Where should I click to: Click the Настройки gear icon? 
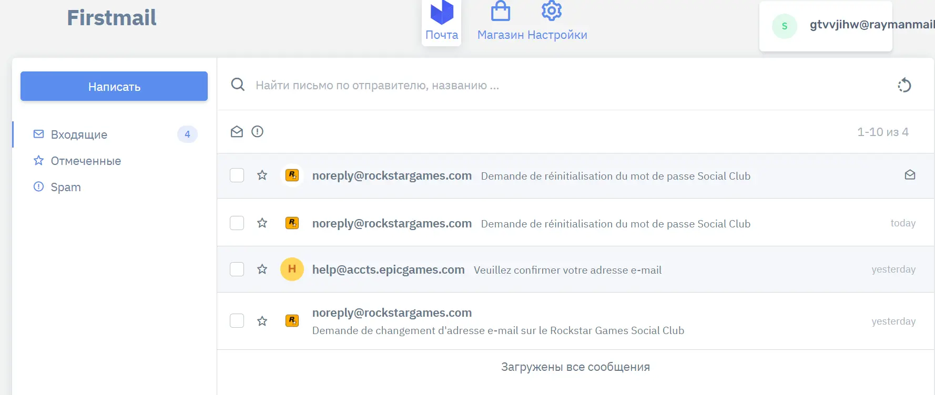pos(552,11)
